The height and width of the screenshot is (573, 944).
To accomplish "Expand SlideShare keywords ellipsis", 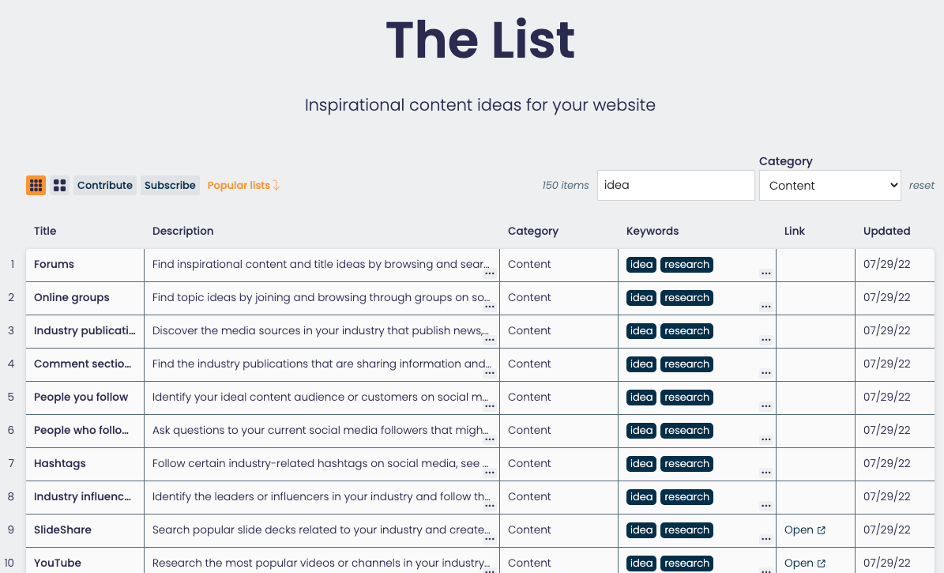I will pyautogui.click(x=765, y=539).
